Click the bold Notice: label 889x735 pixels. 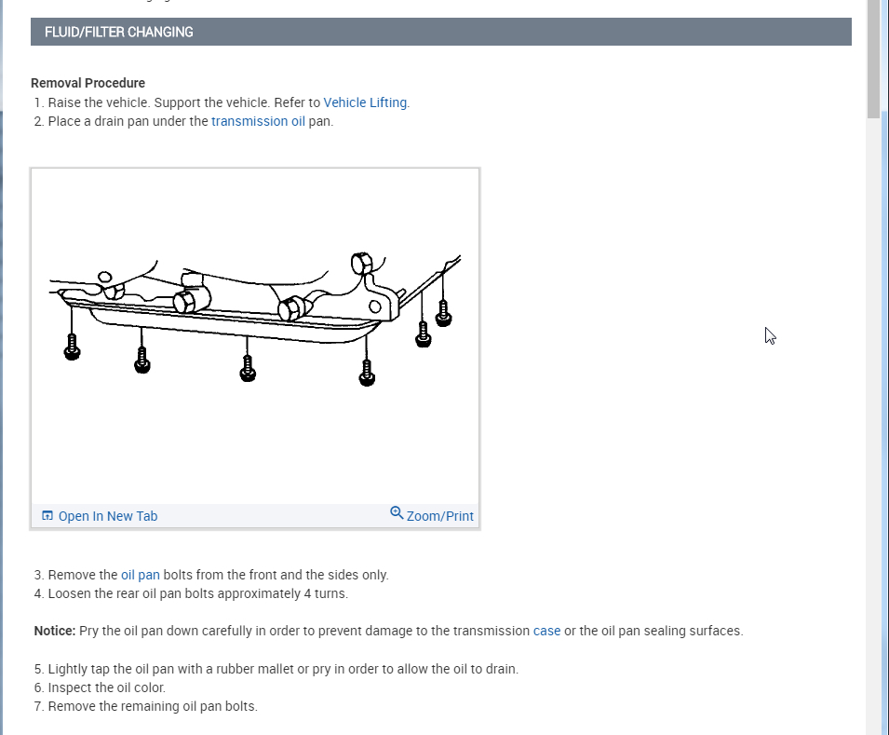(x=54, y=632)
